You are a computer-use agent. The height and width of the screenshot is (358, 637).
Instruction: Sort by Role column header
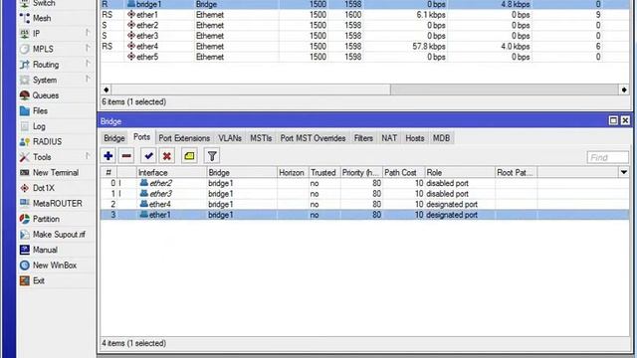click(x=460, y=172)
